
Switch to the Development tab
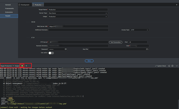click(x=25, y=5)
